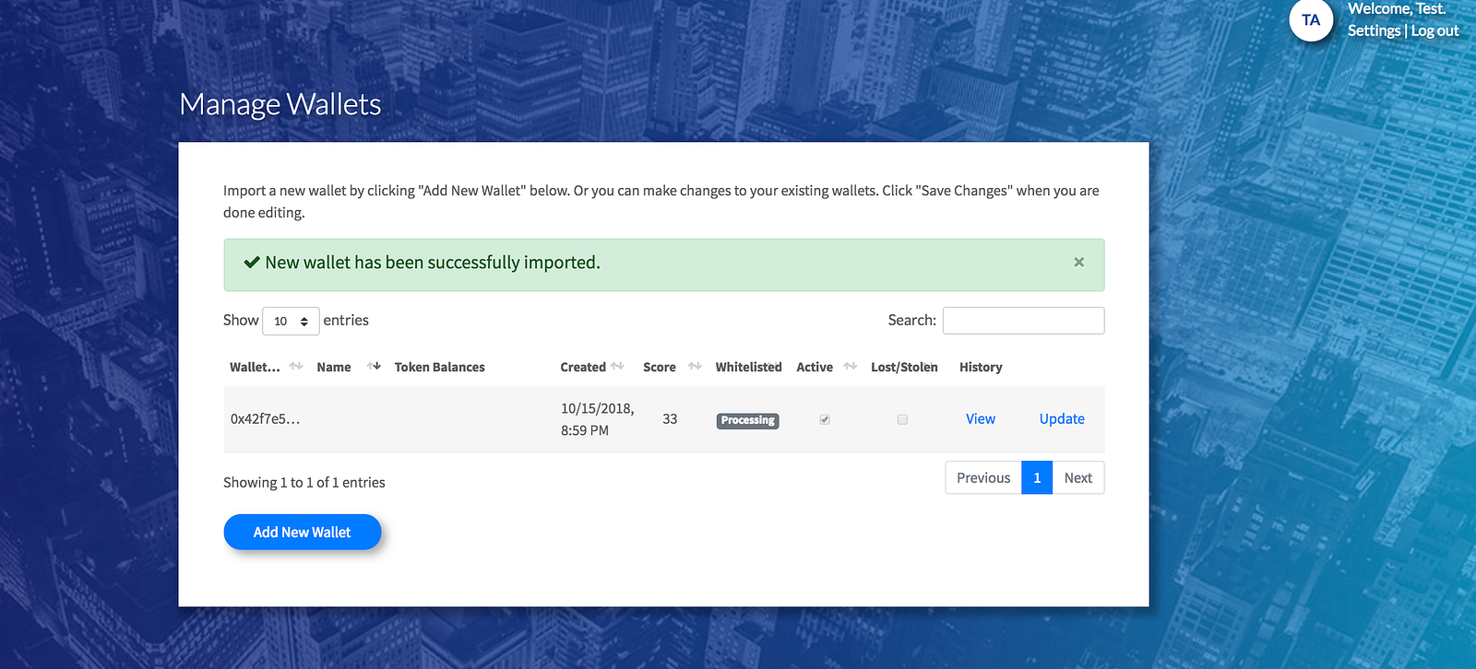Viewport: 1476px width, 669px height.
Task: Sort by Score column arrows
Action: click(695, 367)
